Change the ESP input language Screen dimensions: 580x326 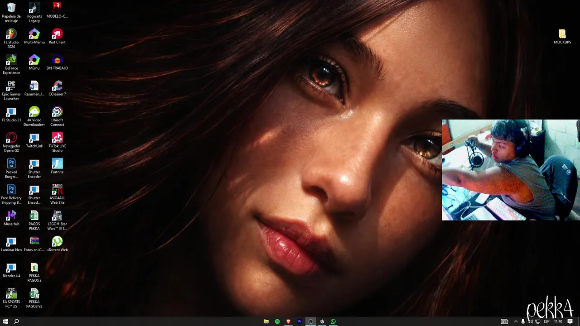(x=546, y=321)
